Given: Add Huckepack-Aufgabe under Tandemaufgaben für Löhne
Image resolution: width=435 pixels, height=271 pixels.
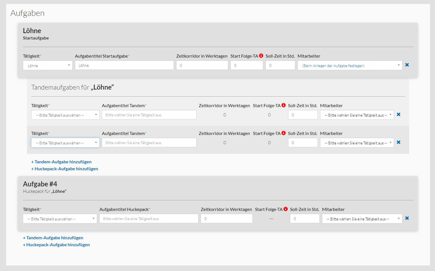Looking at the screenshot, I should pos(65,169).
